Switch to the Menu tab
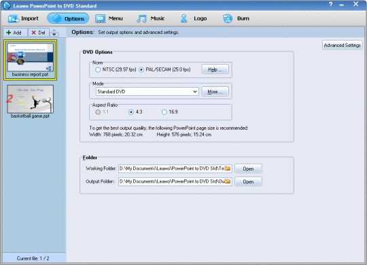 click(109, 18)
